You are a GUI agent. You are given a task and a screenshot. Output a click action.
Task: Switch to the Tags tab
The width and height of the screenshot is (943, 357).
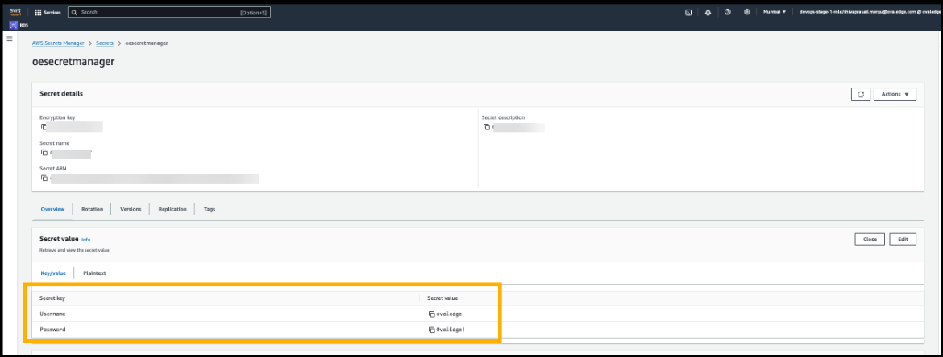210,209
